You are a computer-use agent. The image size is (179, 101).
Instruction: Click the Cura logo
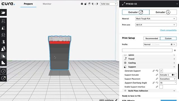[8, 4]
